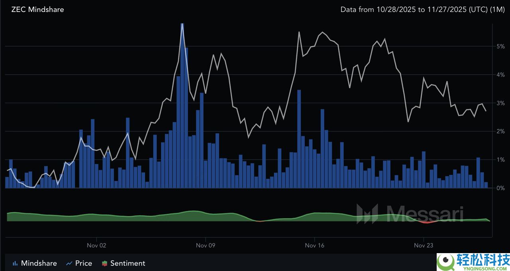Click the peak of the white price line

182,24
